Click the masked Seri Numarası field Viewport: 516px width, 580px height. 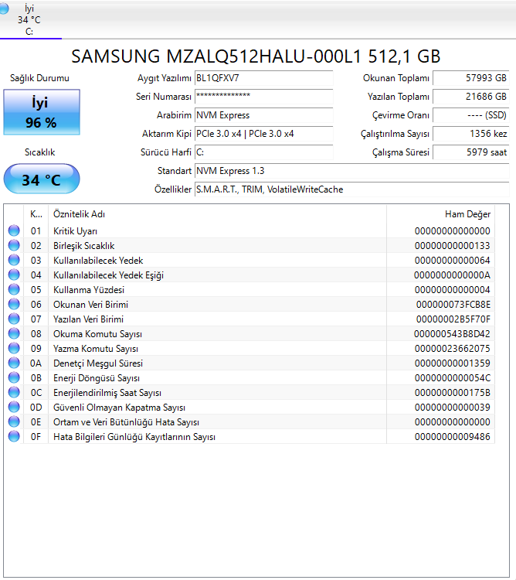pyautogui.click(x=263, y=97)
